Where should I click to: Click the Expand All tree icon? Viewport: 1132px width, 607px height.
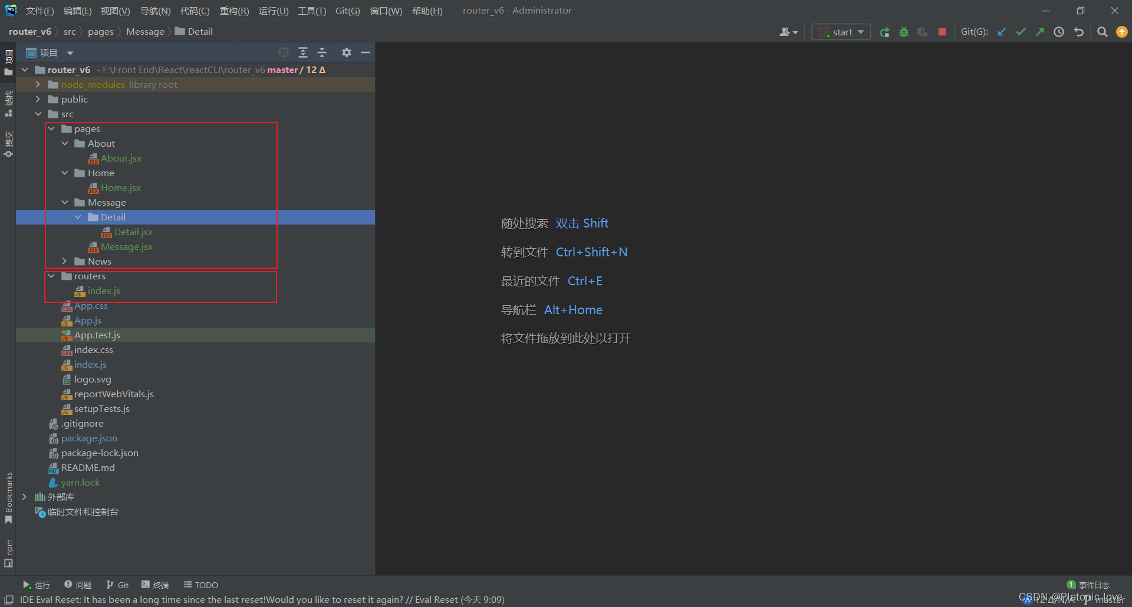(303, 52)
